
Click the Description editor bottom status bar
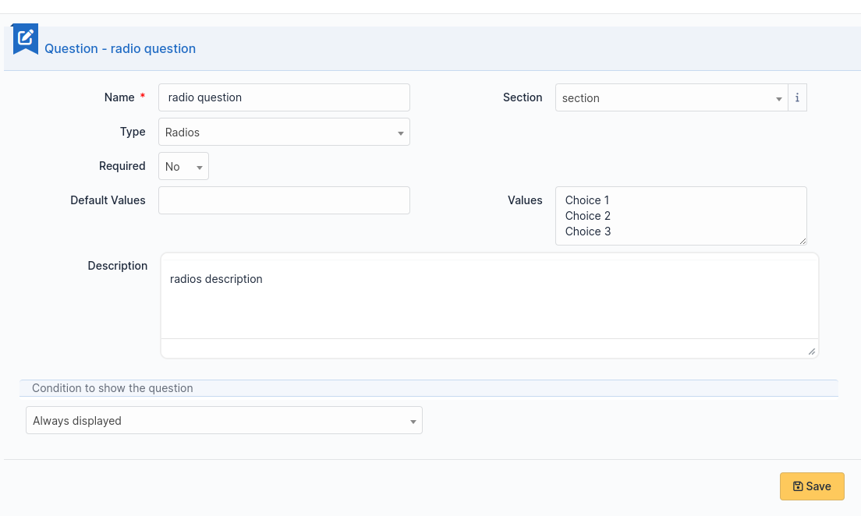click(484, 348)
